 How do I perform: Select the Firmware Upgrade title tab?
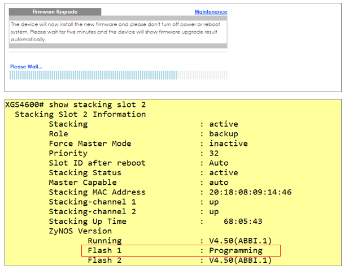55,12
